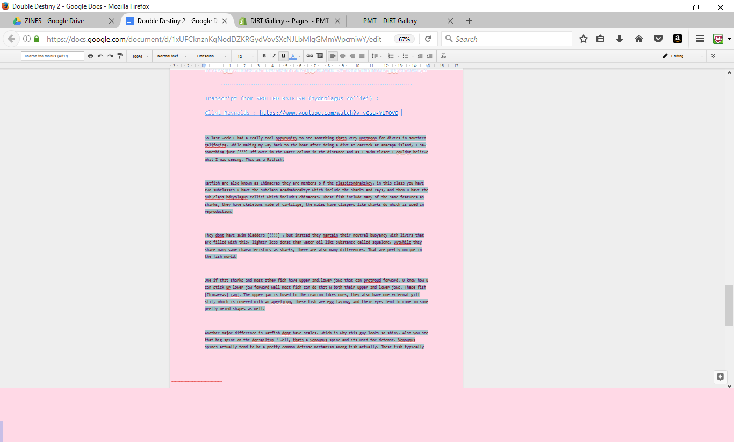Toggle bold formatting
734x442 pixels.
[264, 56]
